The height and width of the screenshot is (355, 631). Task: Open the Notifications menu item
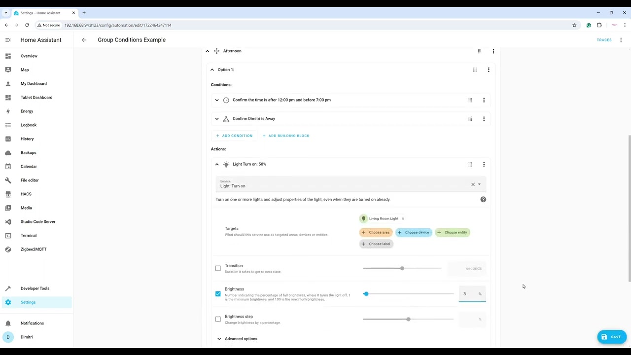click(32, 323)
